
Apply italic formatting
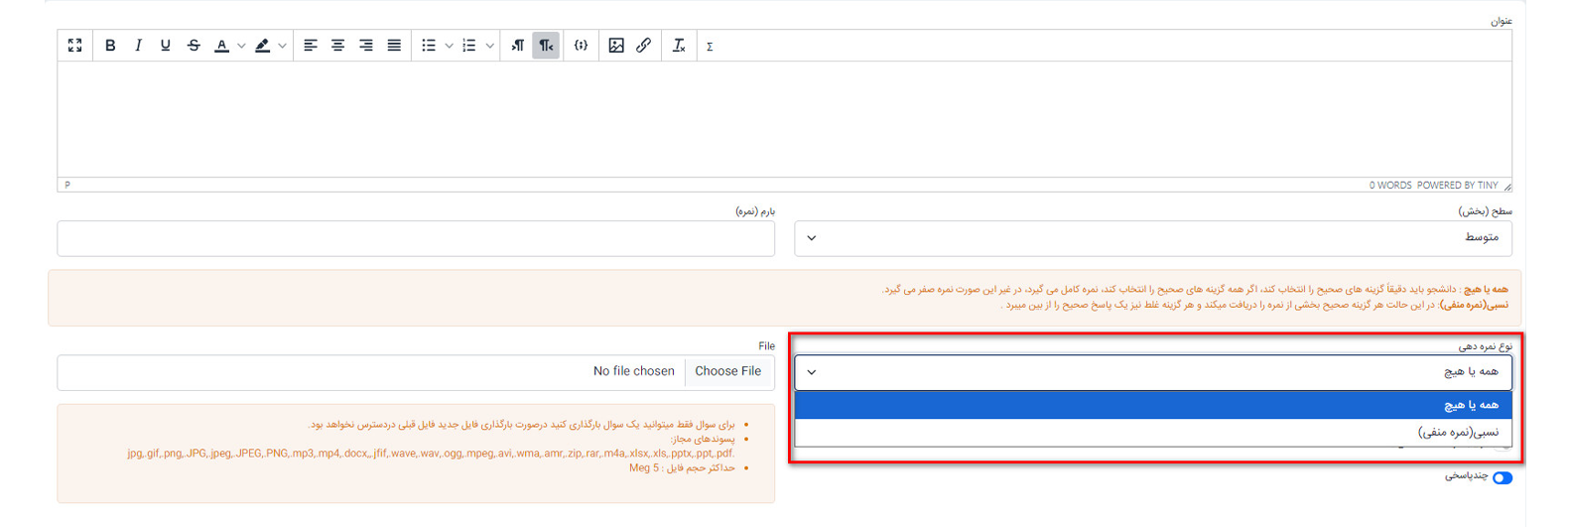coord(138,46)
